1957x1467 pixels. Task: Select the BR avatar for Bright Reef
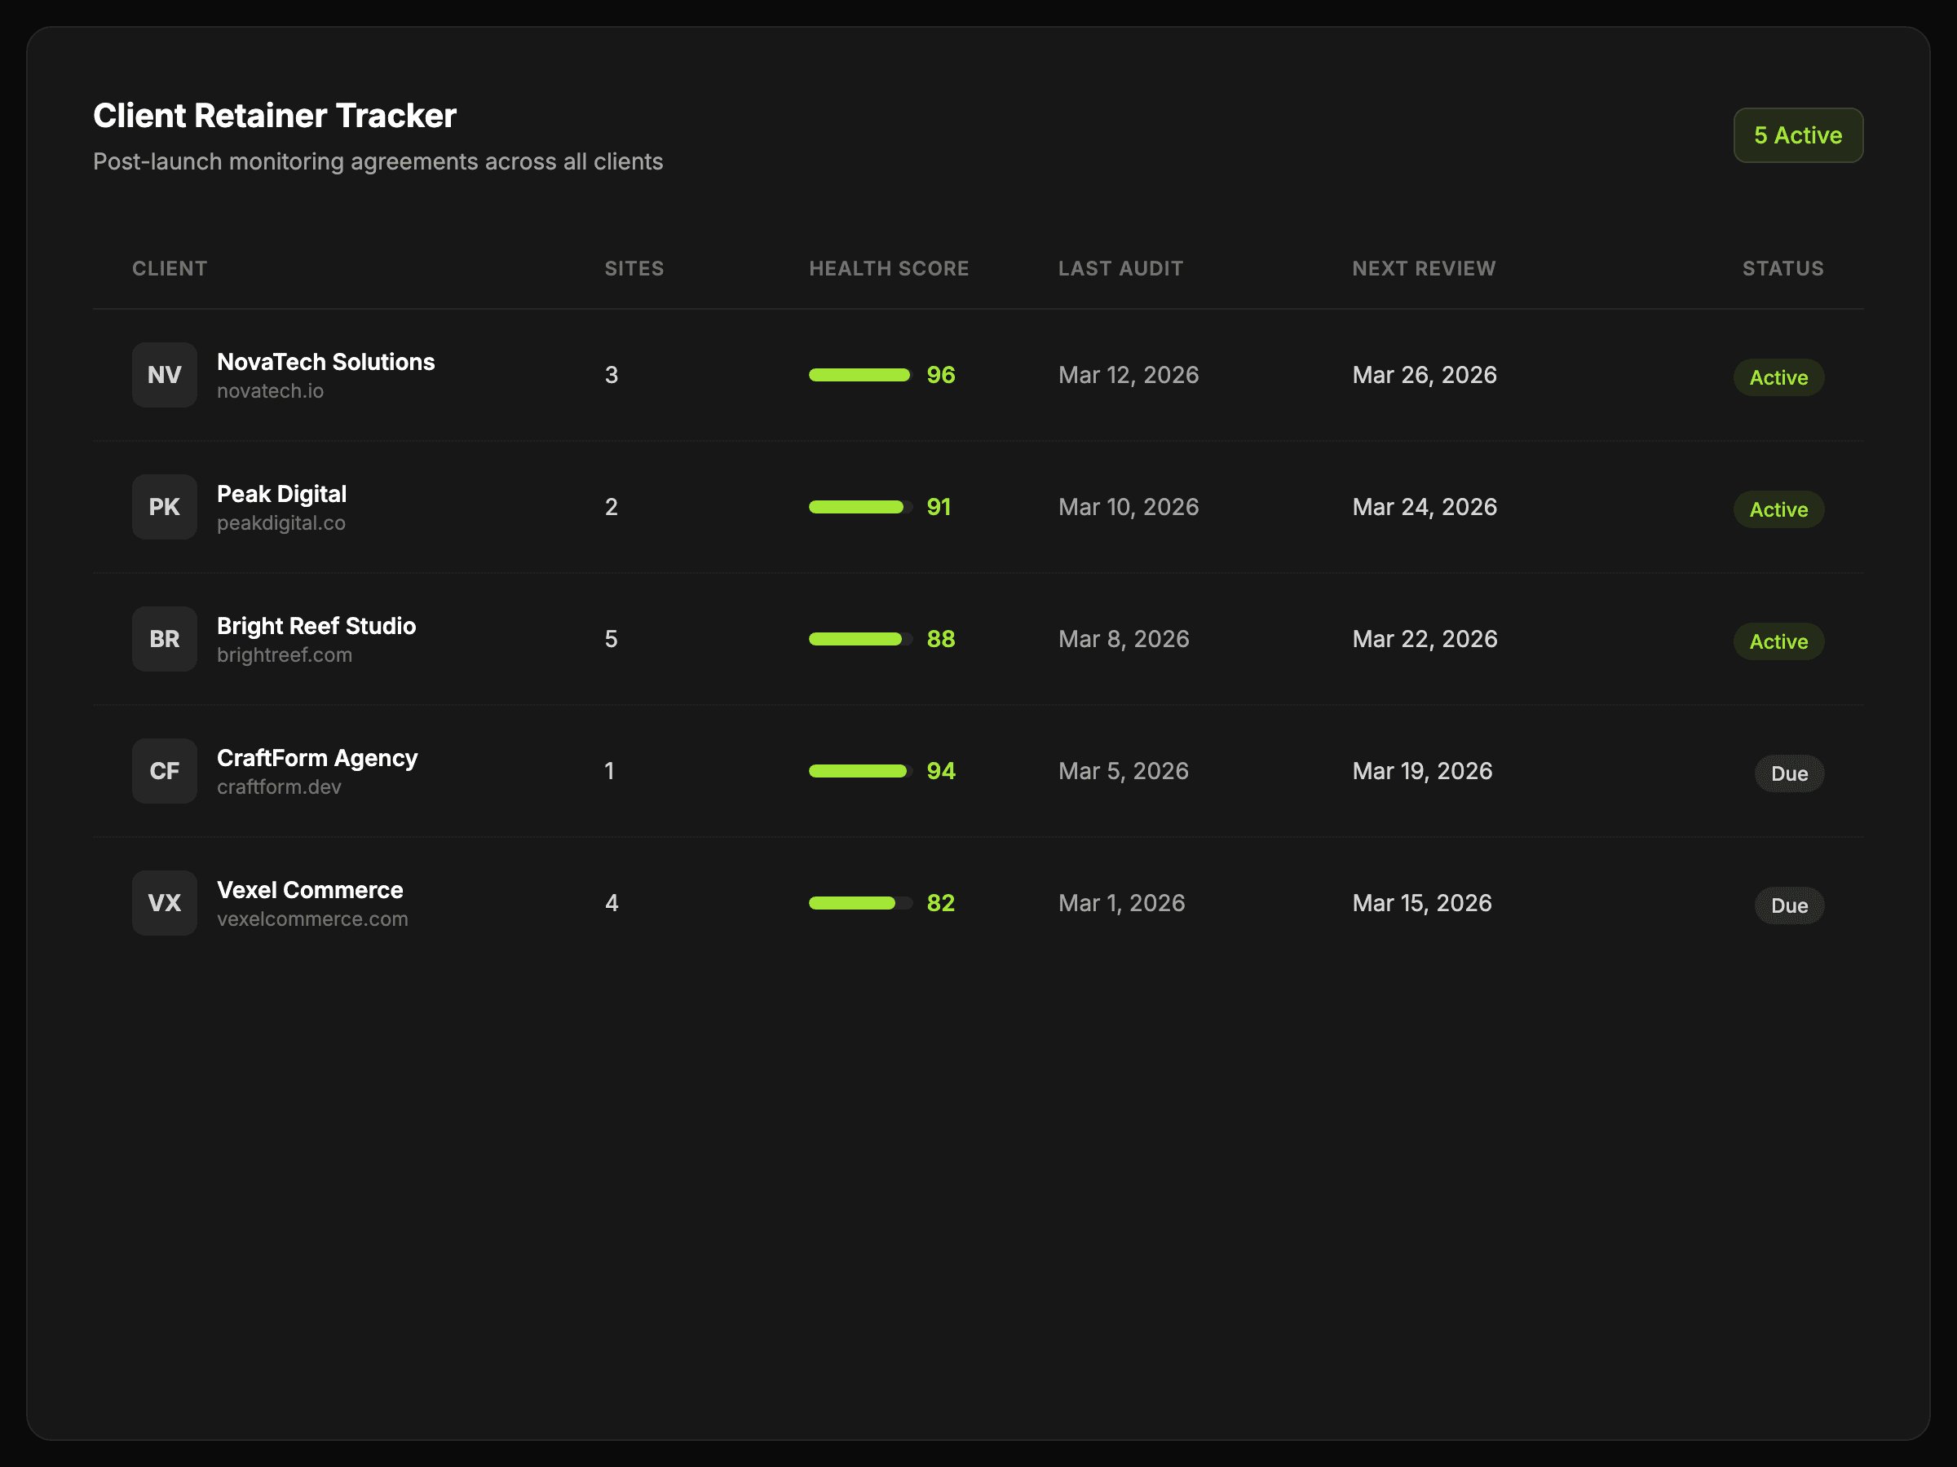[165, 638]
